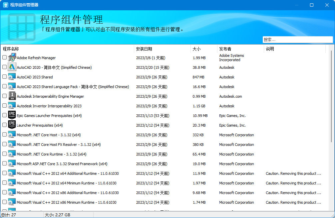Click the Autodesk Inventor Interoperability 2023 name
The image size is (335, 218).
(49, 106)
